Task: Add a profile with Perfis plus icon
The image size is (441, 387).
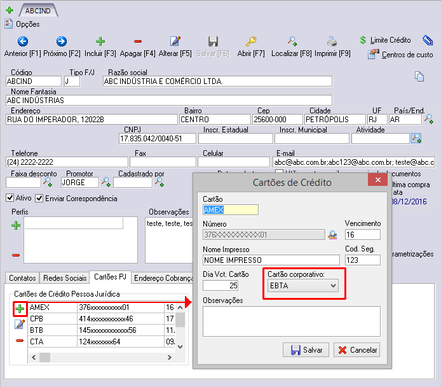Action: [x=16, y=225]
